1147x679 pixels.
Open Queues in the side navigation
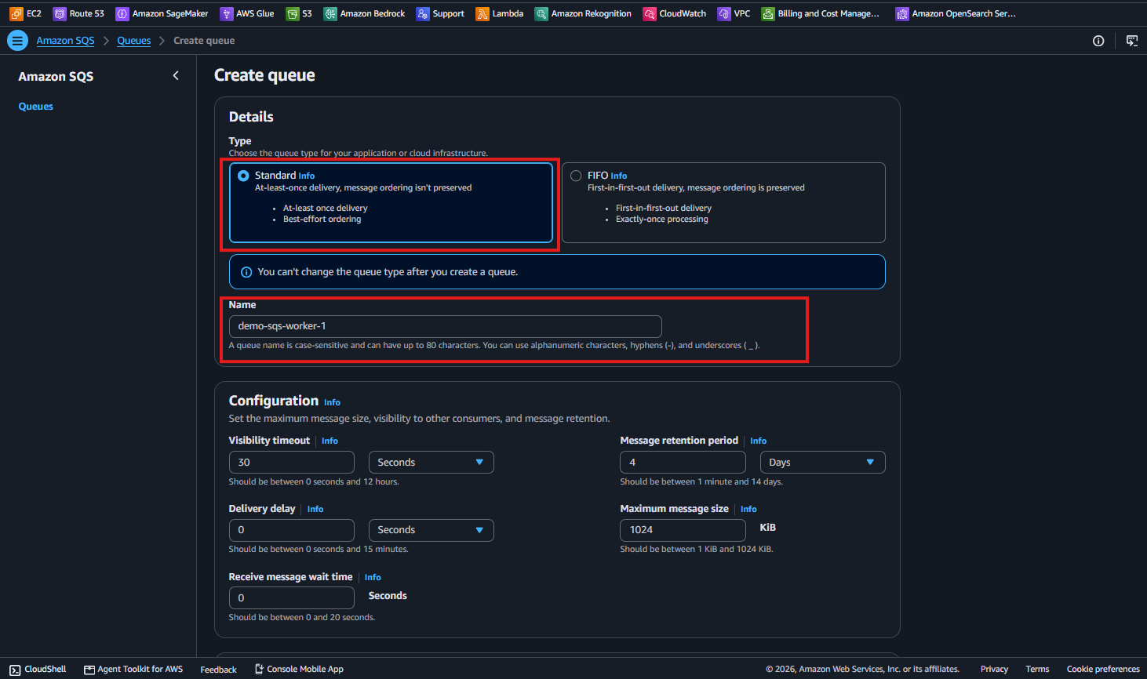click(x=36, y=107)
